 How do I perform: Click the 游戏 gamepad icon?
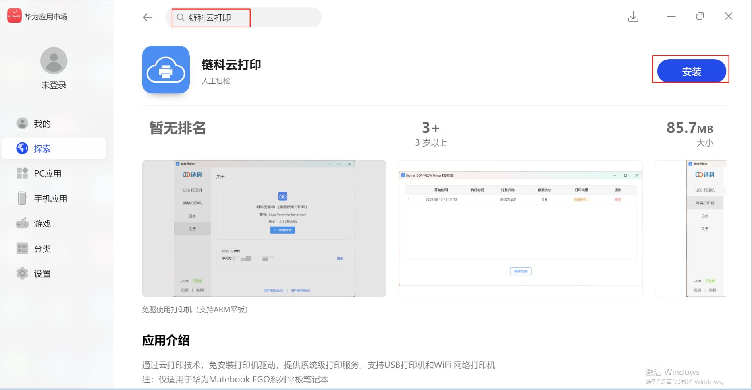22,223
